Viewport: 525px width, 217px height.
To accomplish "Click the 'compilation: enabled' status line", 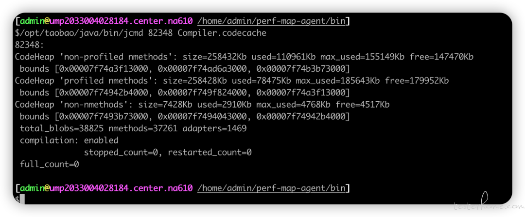I will (70, 140).
